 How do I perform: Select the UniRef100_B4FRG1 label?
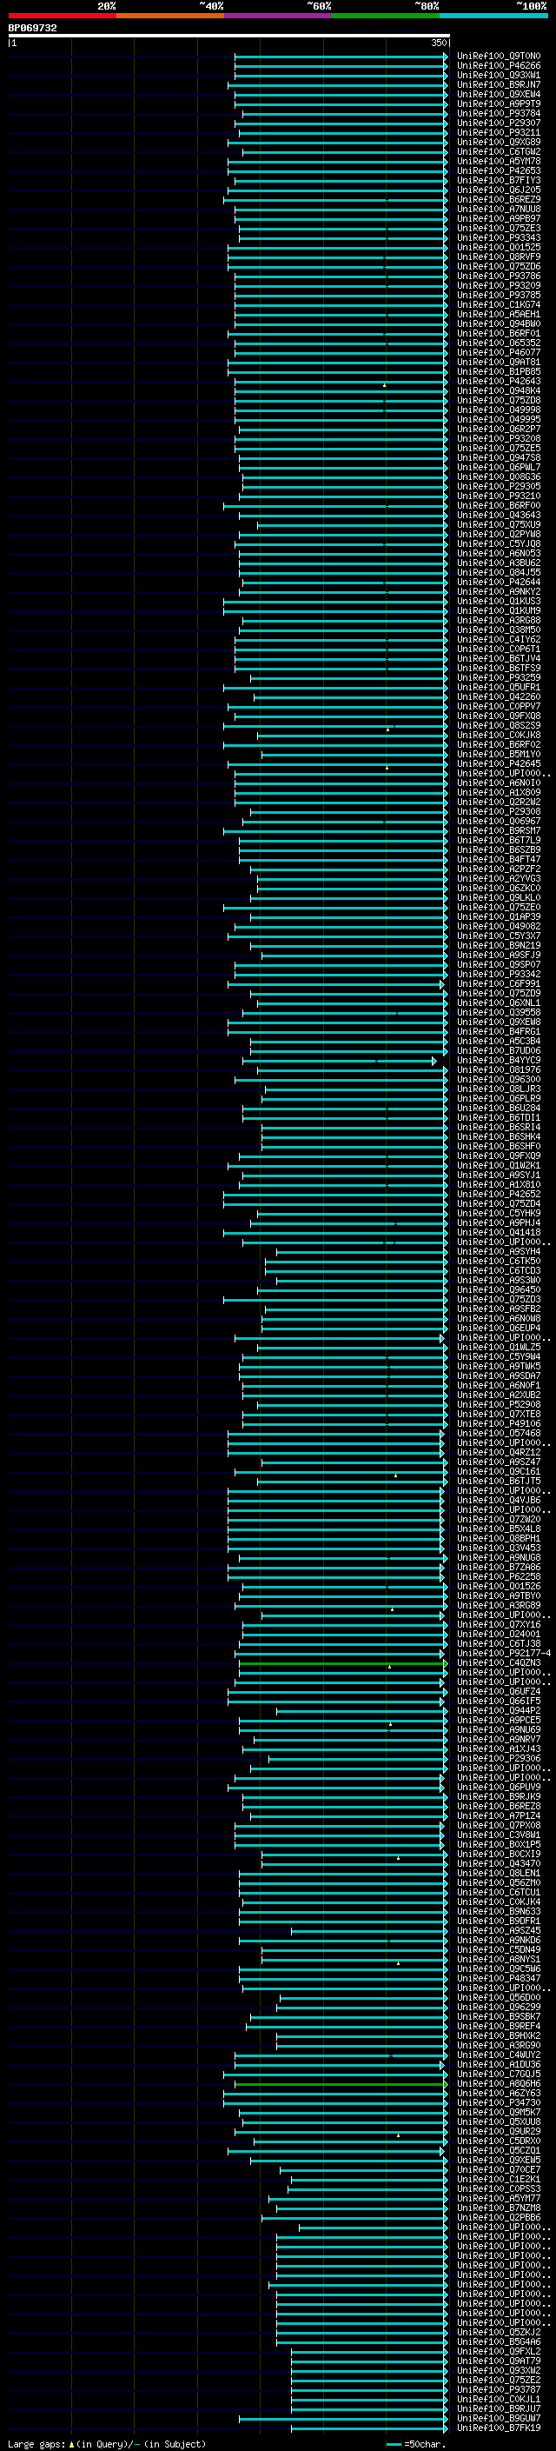(x=498, y=1031)
